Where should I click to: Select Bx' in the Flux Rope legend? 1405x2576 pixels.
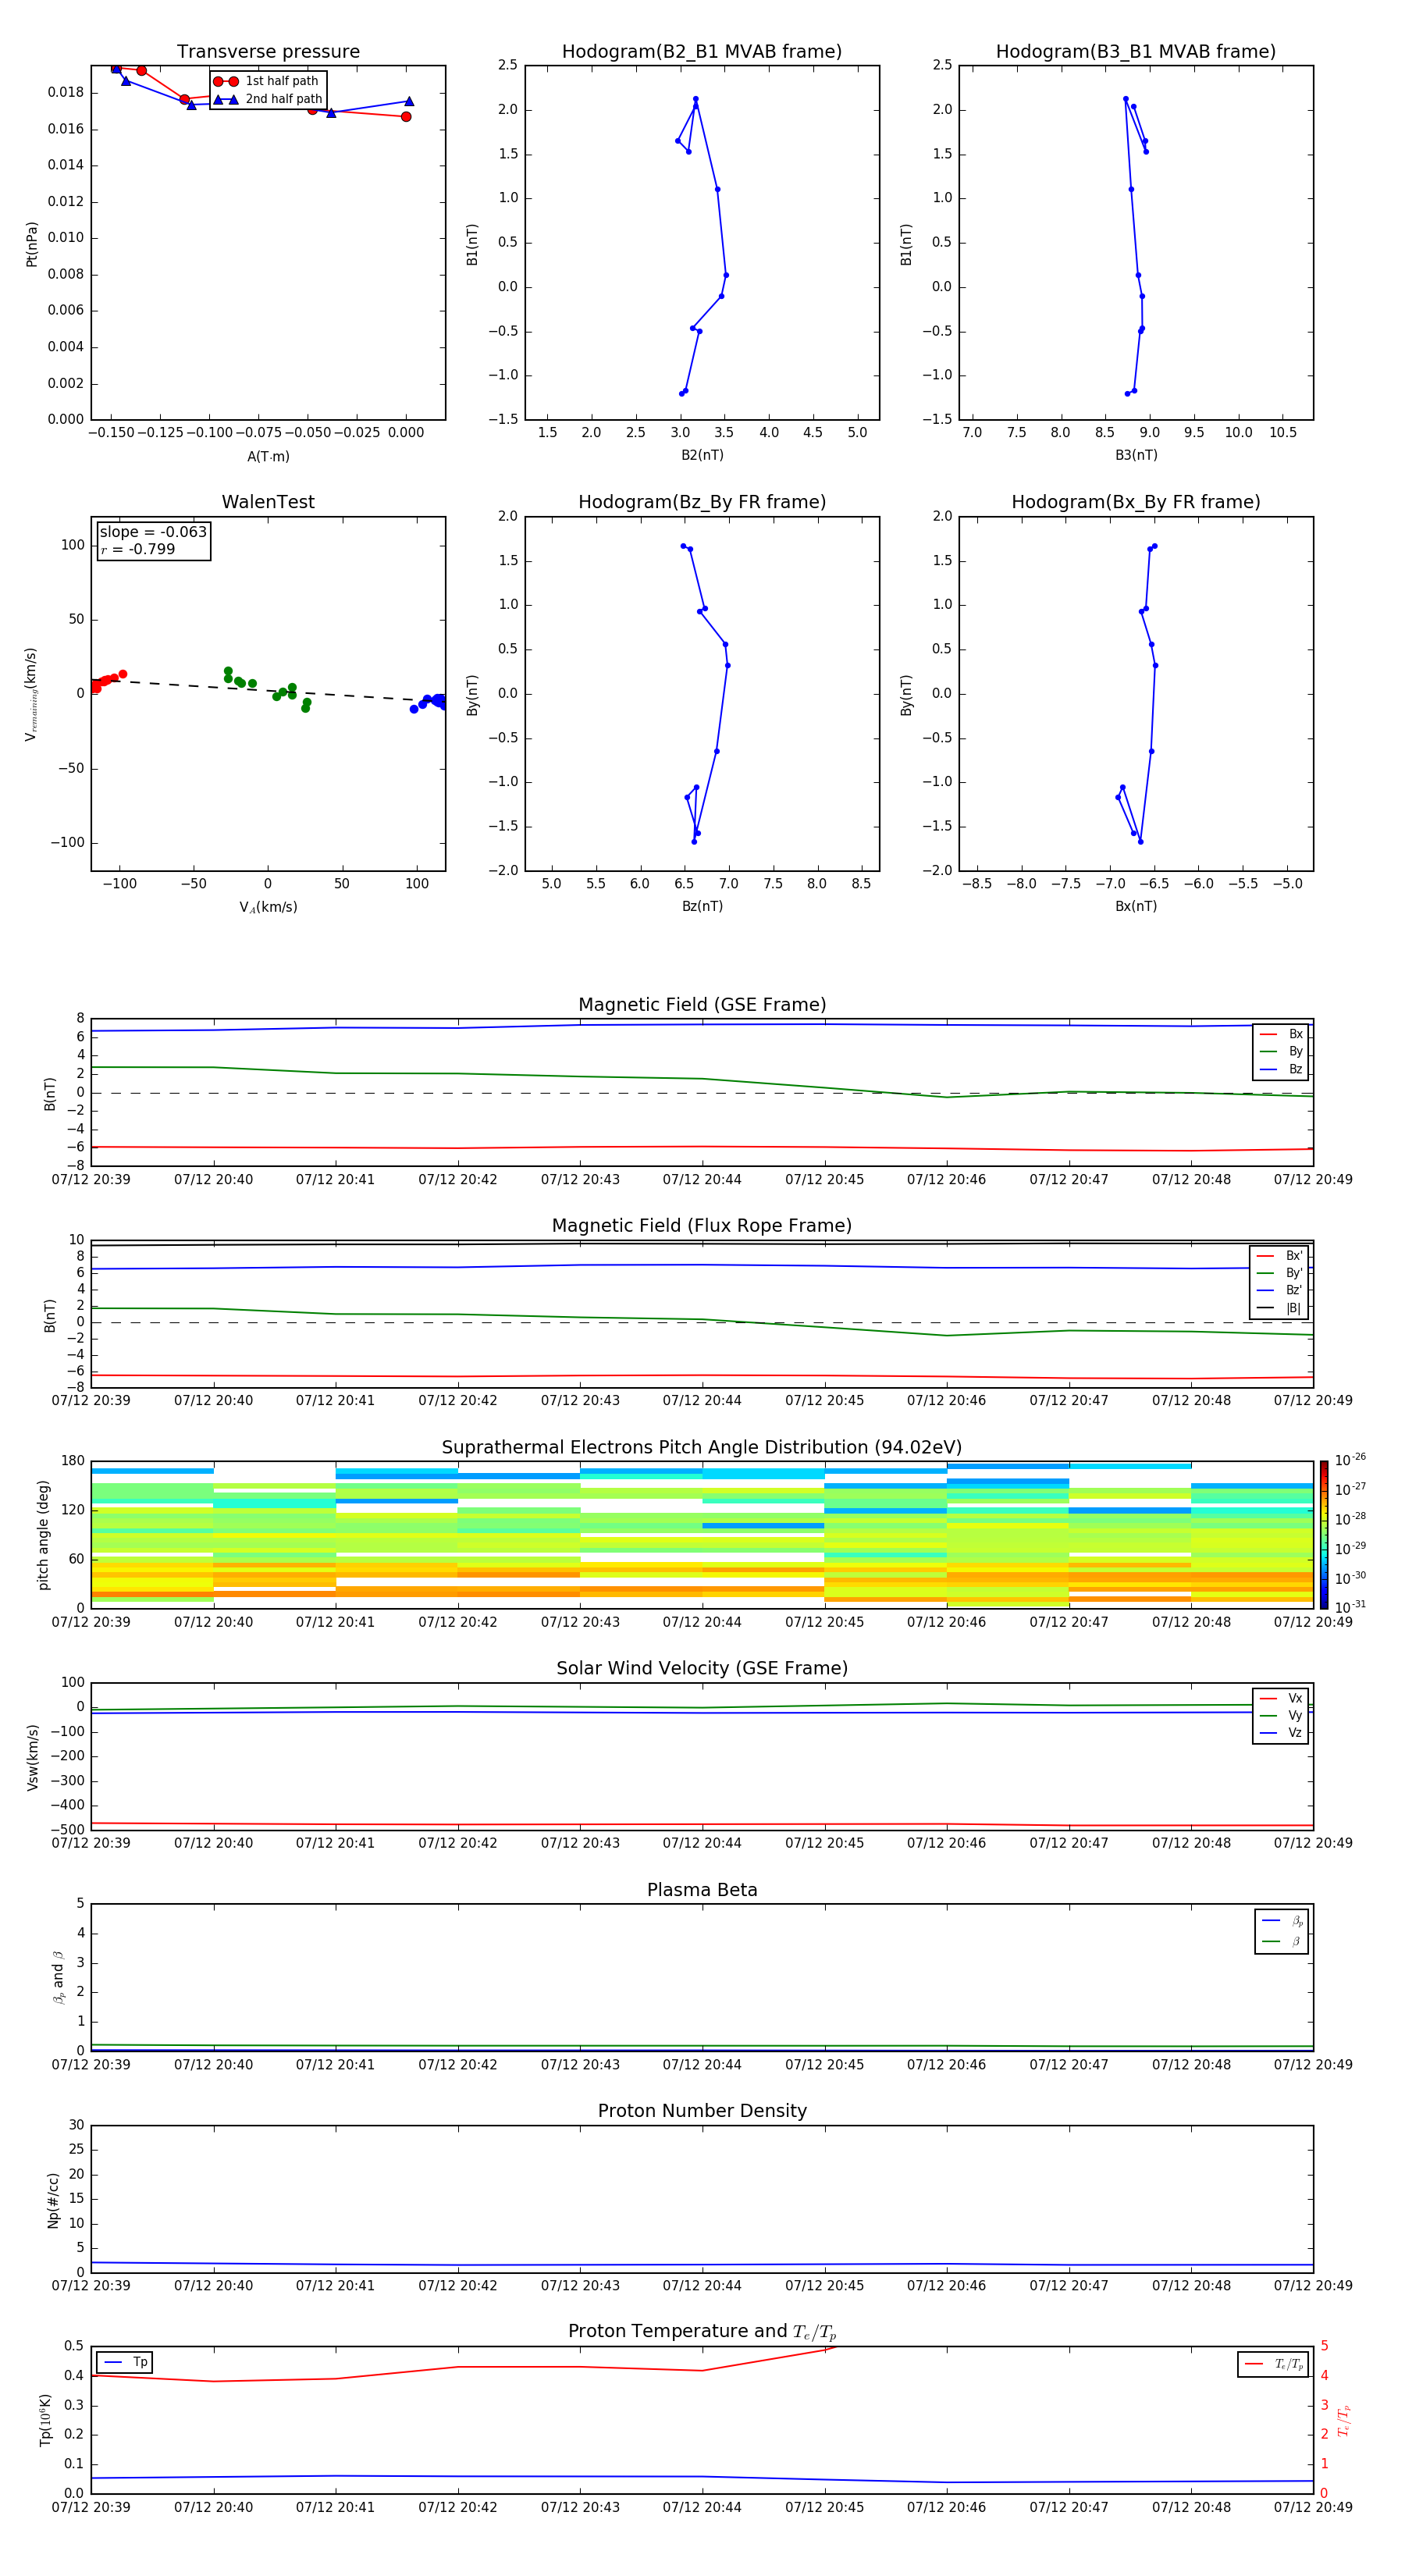[x=1279, y=1256]
